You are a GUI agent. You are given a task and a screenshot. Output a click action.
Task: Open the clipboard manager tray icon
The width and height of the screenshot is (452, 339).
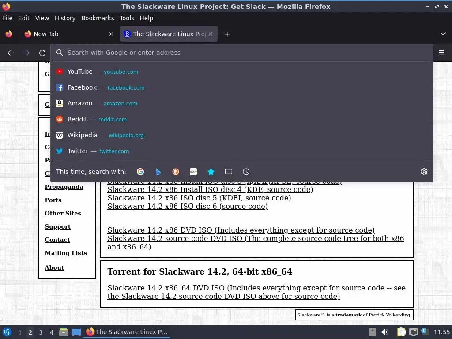tap(401, 332)
